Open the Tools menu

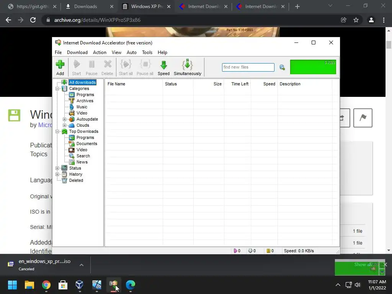(x=147, y=52)
